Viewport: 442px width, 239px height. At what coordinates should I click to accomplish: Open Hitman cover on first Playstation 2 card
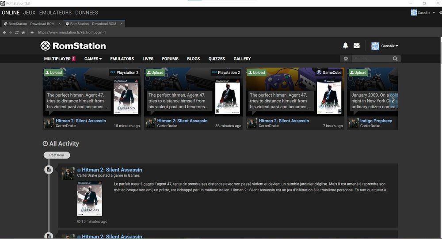[x=126, y=97]
